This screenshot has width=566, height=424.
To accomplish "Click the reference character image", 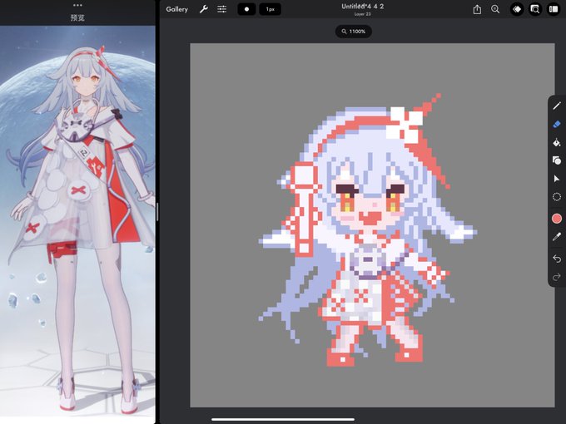I will [77, 224].
